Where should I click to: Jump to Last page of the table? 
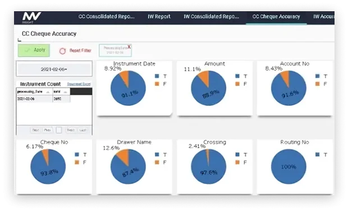(x=83, y=130)
